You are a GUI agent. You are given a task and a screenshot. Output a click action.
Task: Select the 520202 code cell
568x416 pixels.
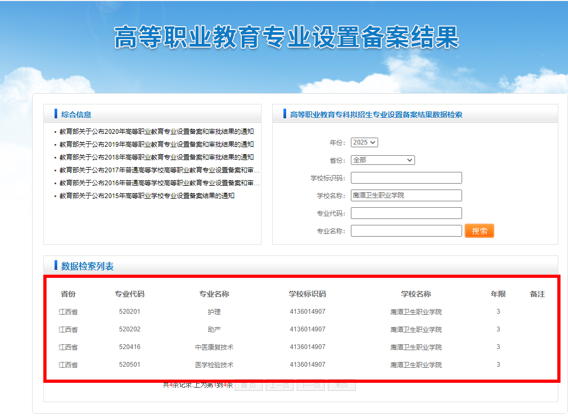click(129, 329)
